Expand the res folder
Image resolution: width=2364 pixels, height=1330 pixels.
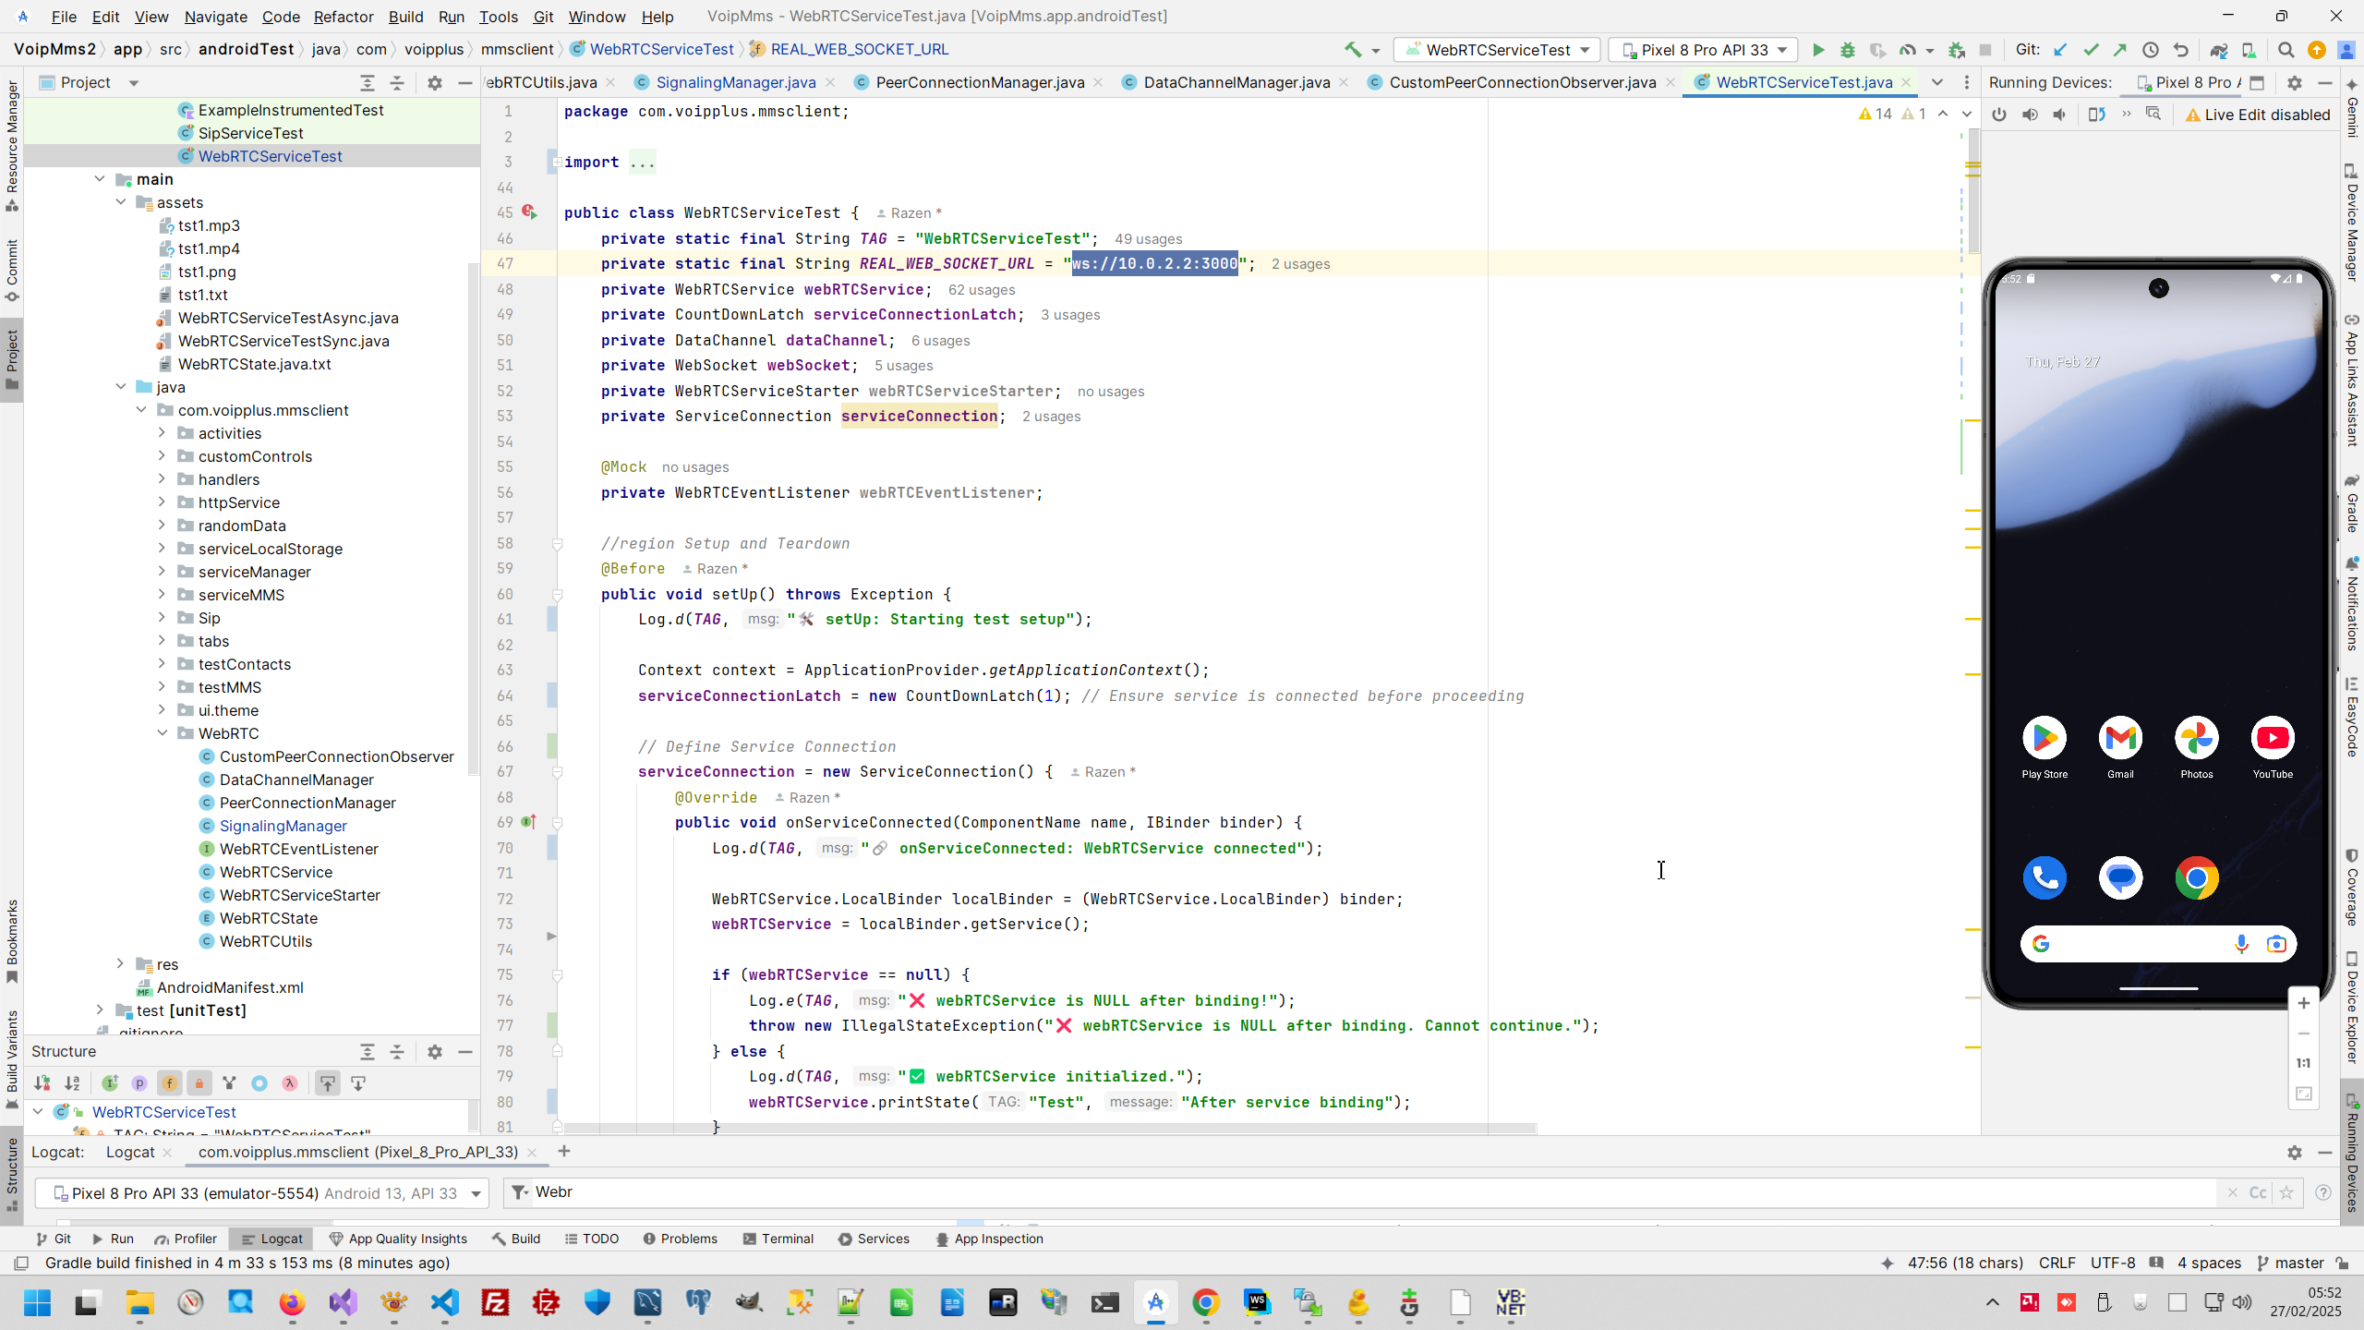pyautogui.click(x=120, y=964)
